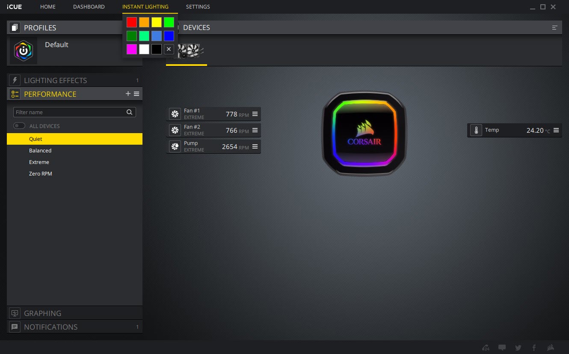
Task: Pick the bright green lighting swatch
Action: [169, 22]
